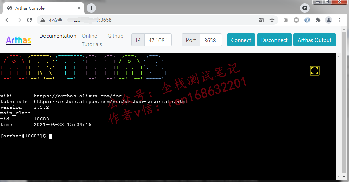Click the gray circle extension icon

pyautogui.click(x=296, y=20)
